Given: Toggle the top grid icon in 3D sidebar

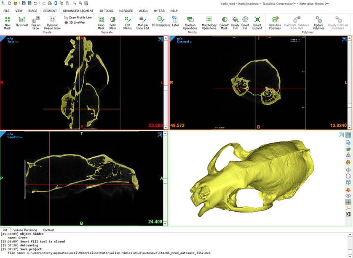Looking at the screenshot, I should pyautogui.click(x=348, y=135).
